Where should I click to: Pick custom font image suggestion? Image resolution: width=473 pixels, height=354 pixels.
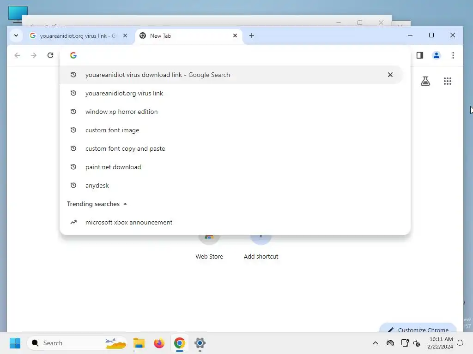231,130
